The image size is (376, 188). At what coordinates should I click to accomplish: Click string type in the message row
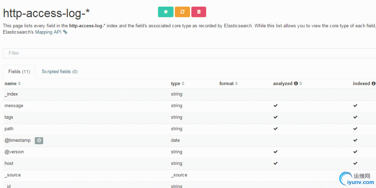[177, 106]
